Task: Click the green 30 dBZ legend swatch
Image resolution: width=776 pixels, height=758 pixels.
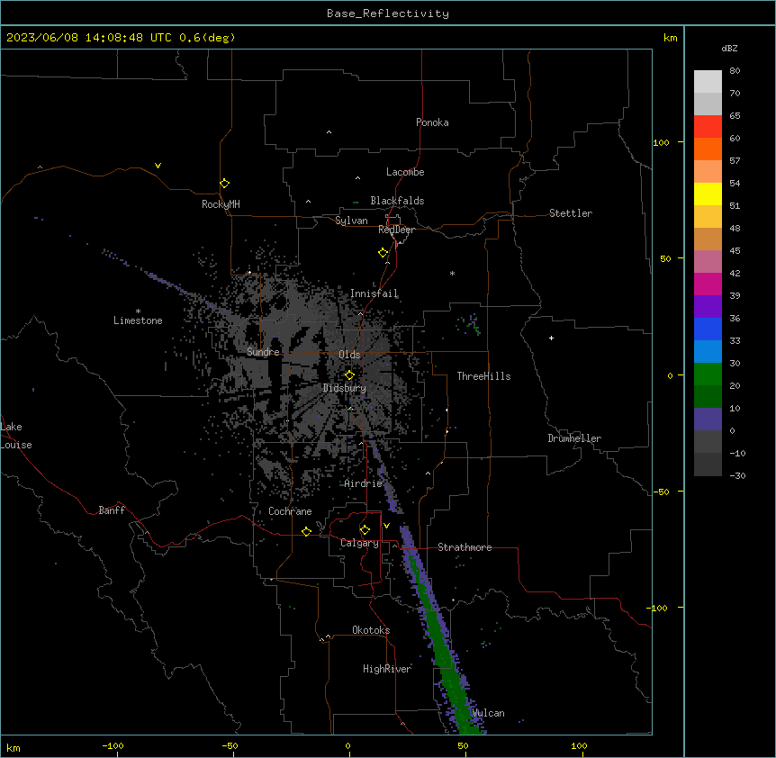Action: [x=708, y=374]
